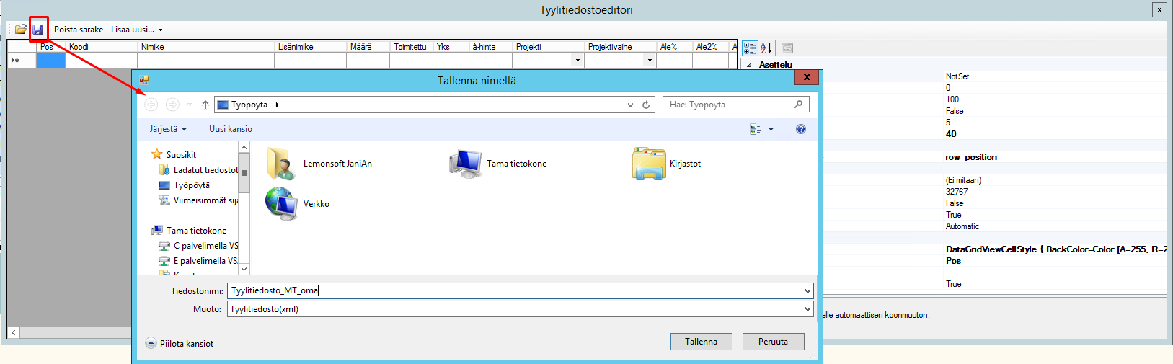Open the Kirjastot libraries folder
The height and width of the screenshot is (364, 1173).
[x=649, y=164]
